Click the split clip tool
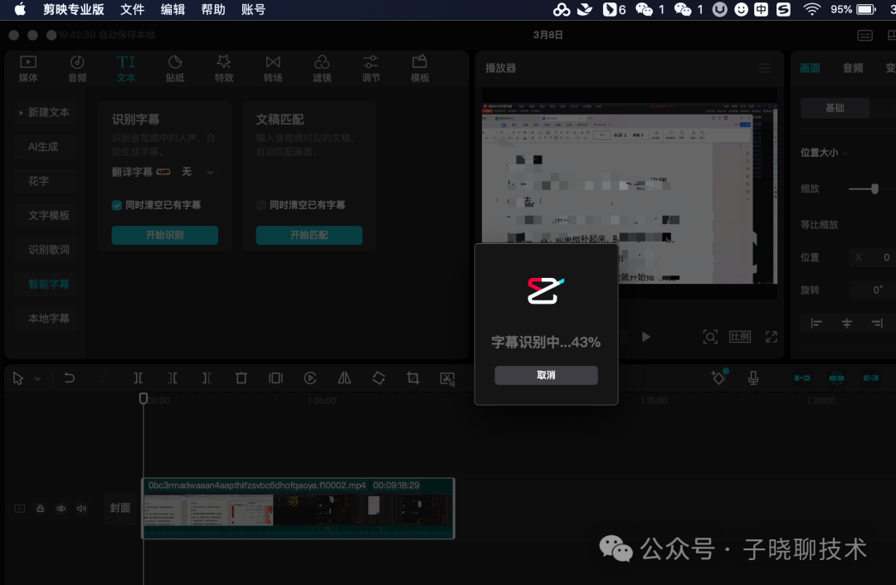The height and width of the screenshot is (585, 896). [x=138, y=378]
